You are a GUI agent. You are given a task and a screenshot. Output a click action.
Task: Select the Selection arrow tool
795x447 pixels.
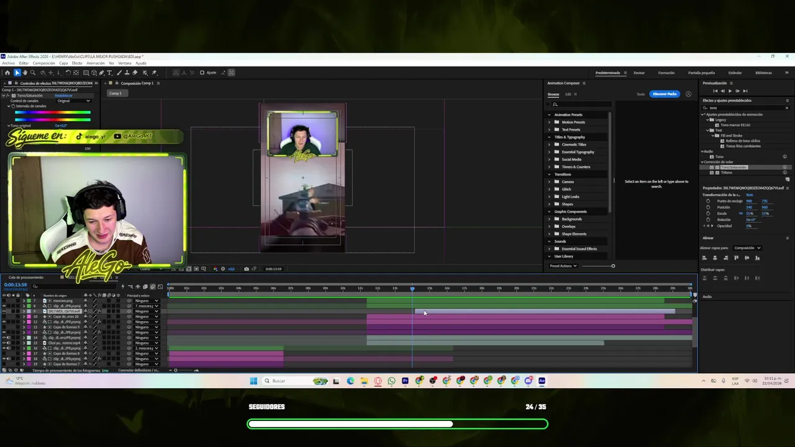[x=17, y=73]
